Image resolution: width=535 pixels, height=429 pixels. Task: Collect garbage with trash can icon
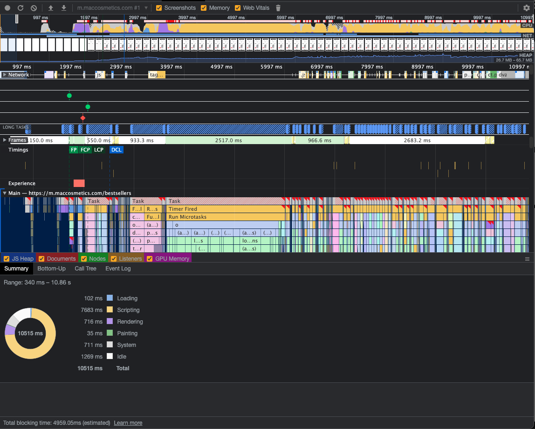(278, 8)
